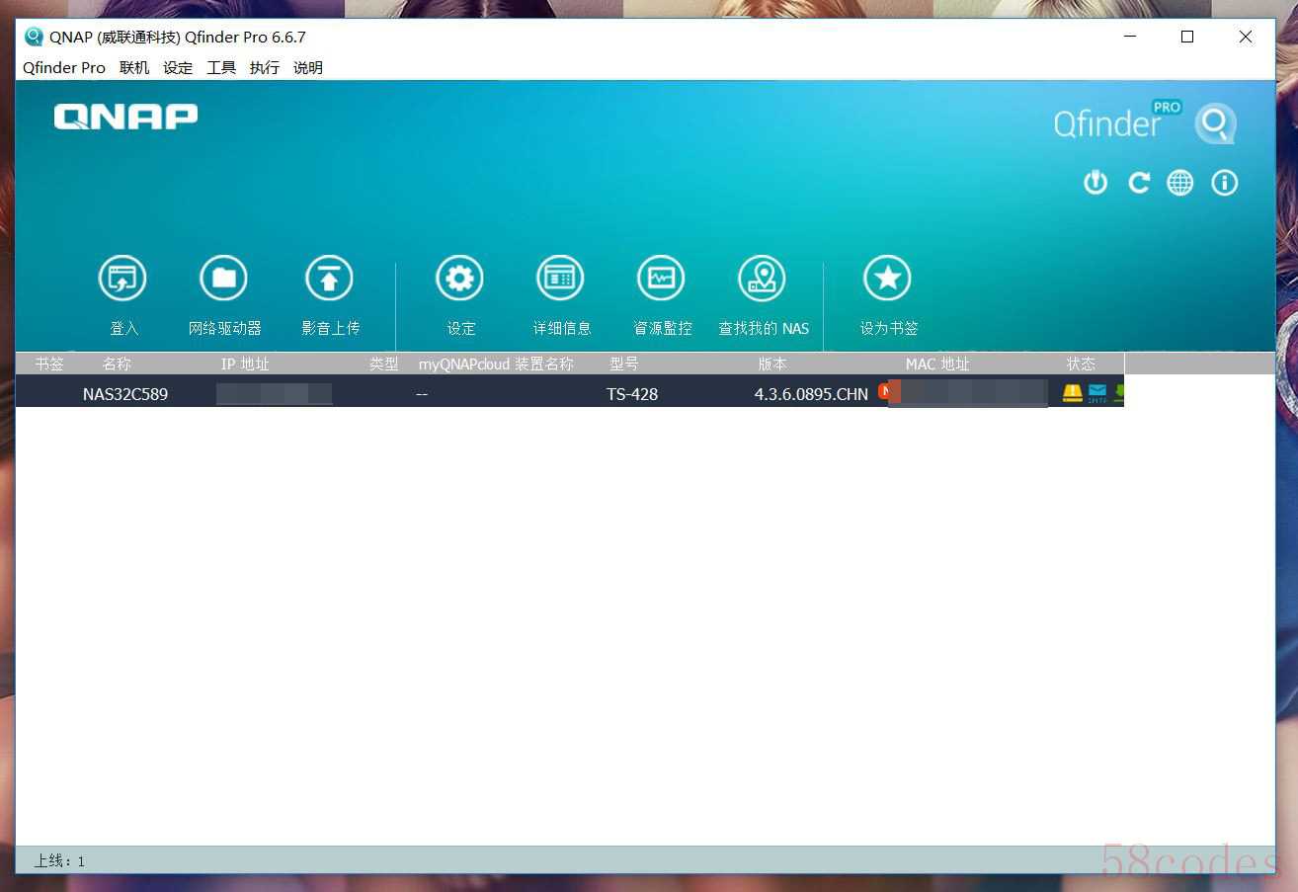The width and height of the screenshot is (1298, 892).
Task: Click the 登入 (Login) icon
Action: click(x=122, y=279)
